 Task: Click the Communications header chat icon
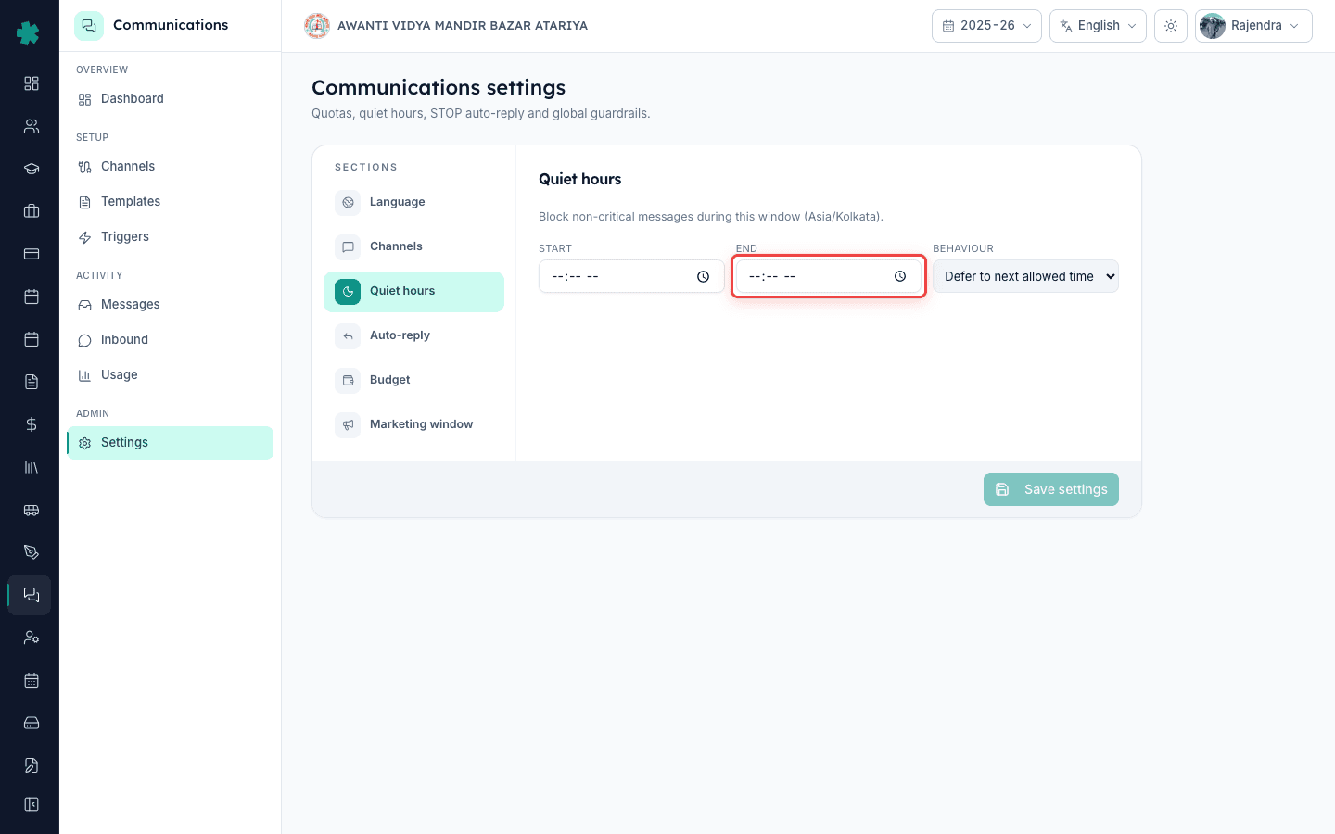pyautogui.click(x=89, y=26)
